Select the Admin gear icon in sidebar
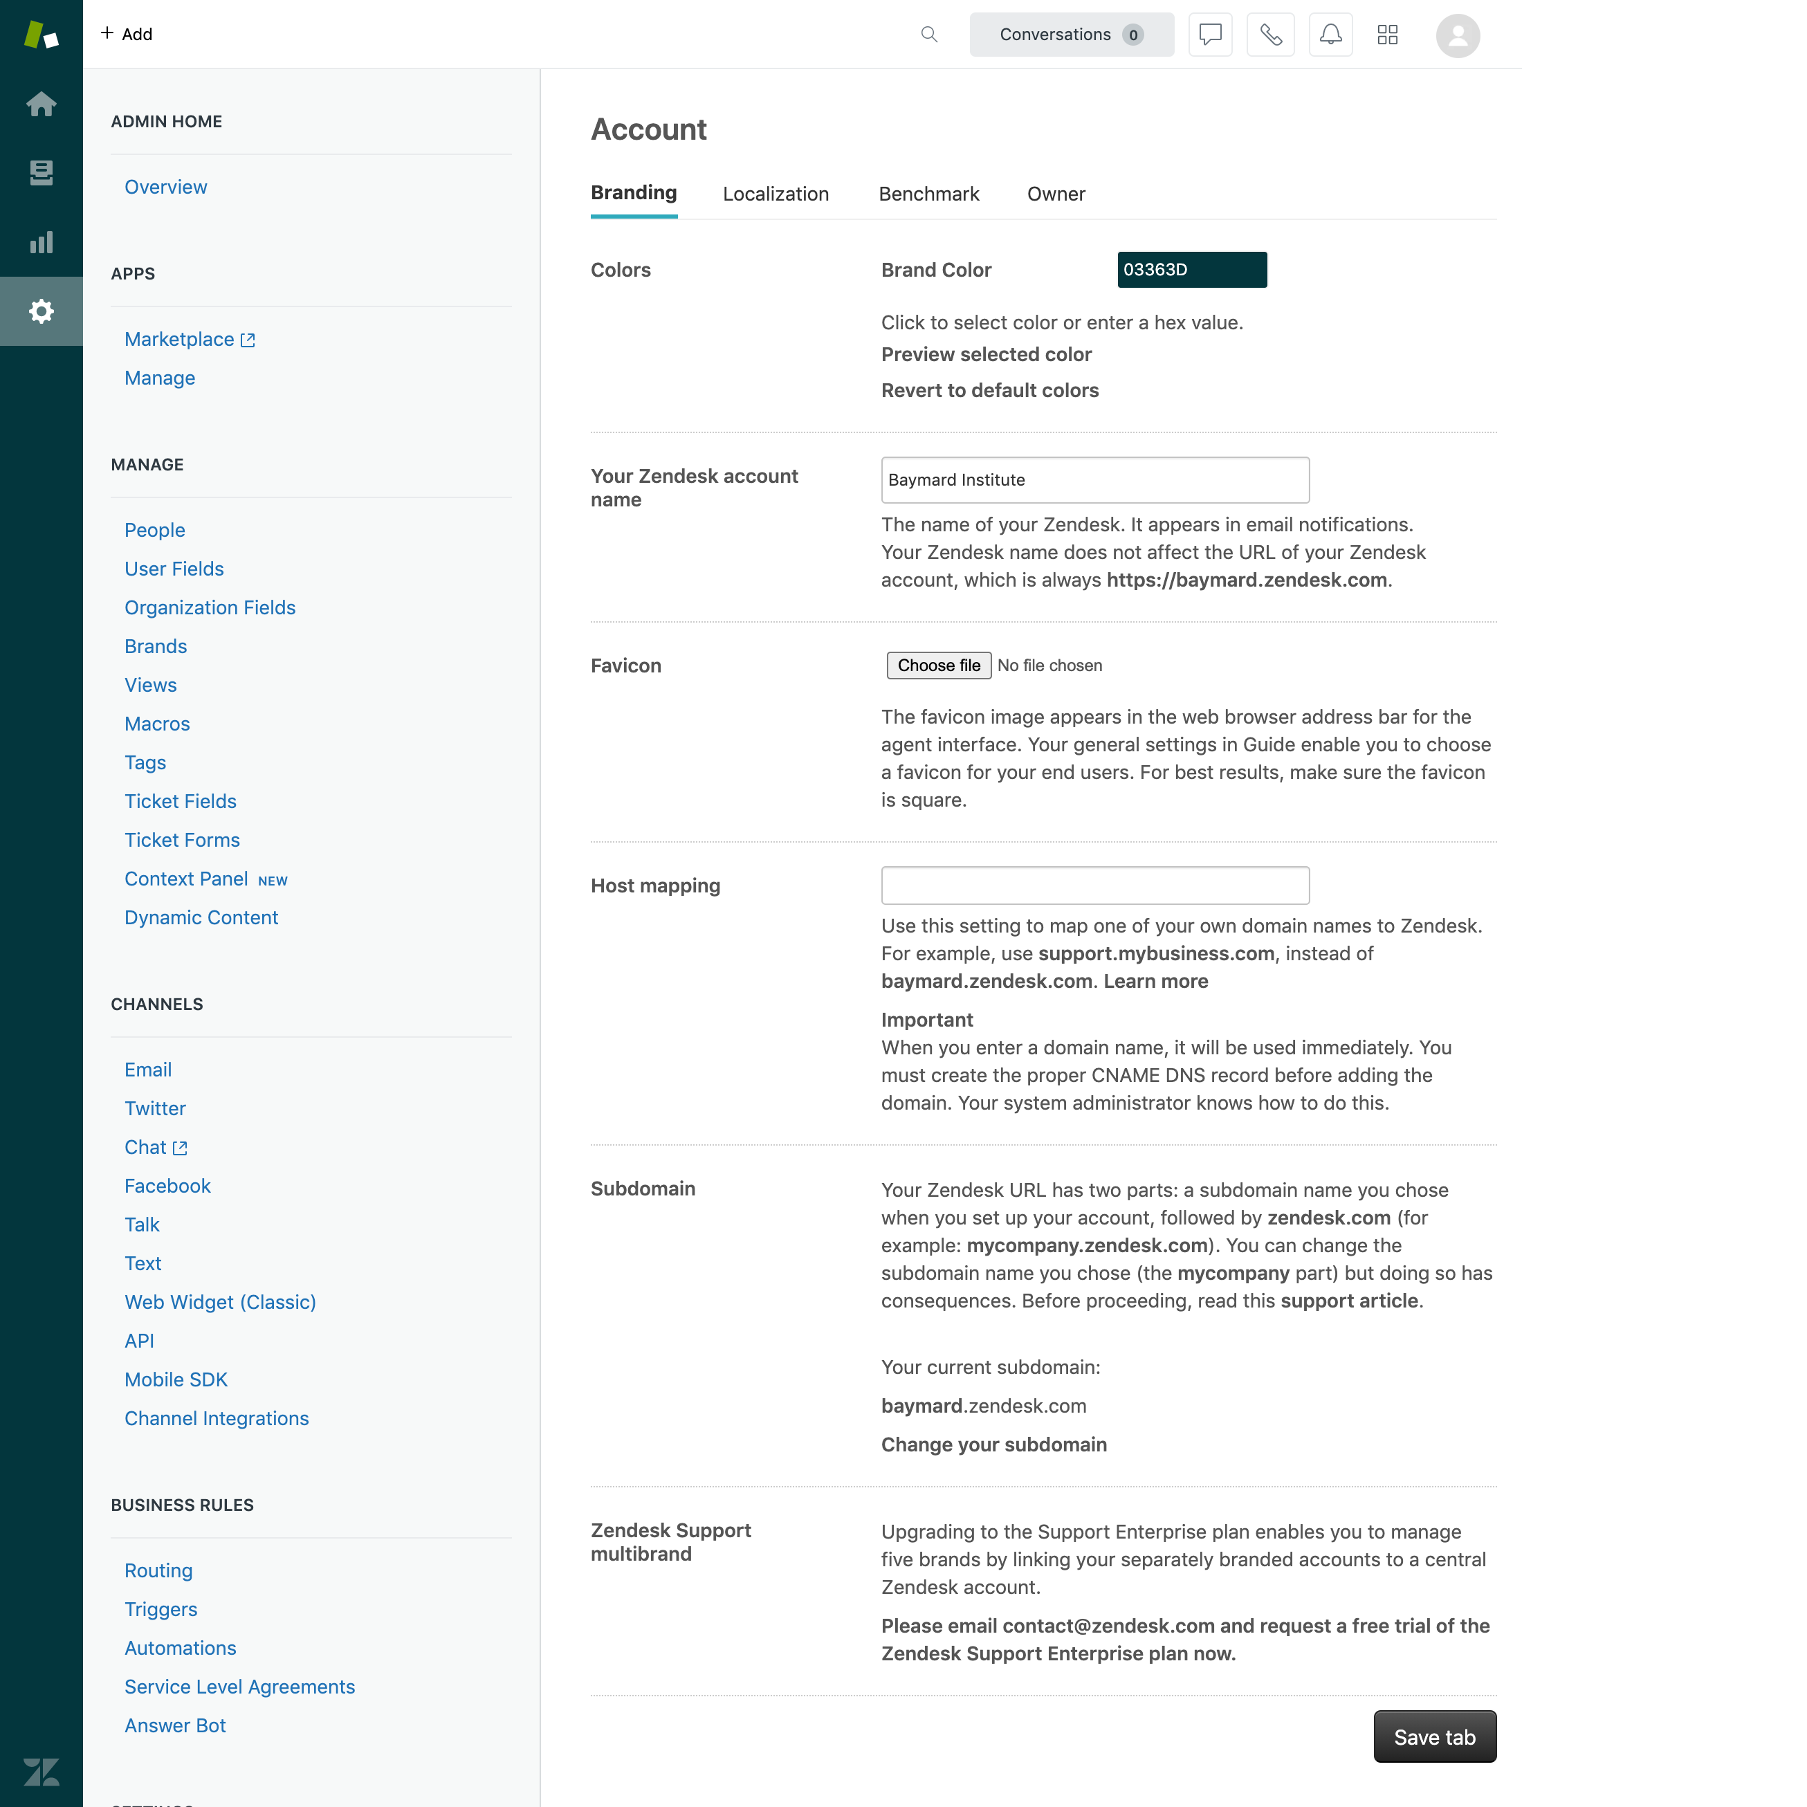This screenshot has height=1807, width=1807. pos(41,311)
